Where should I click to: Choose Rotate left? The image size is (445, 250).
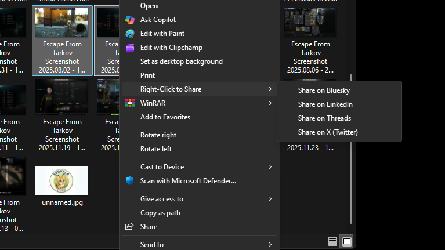(200, 149)
